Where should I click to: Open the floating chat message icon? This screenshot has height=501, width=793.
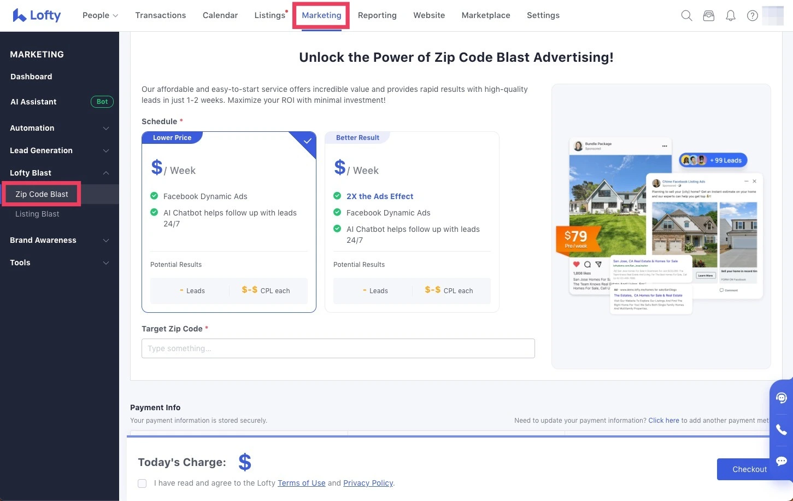782,461
